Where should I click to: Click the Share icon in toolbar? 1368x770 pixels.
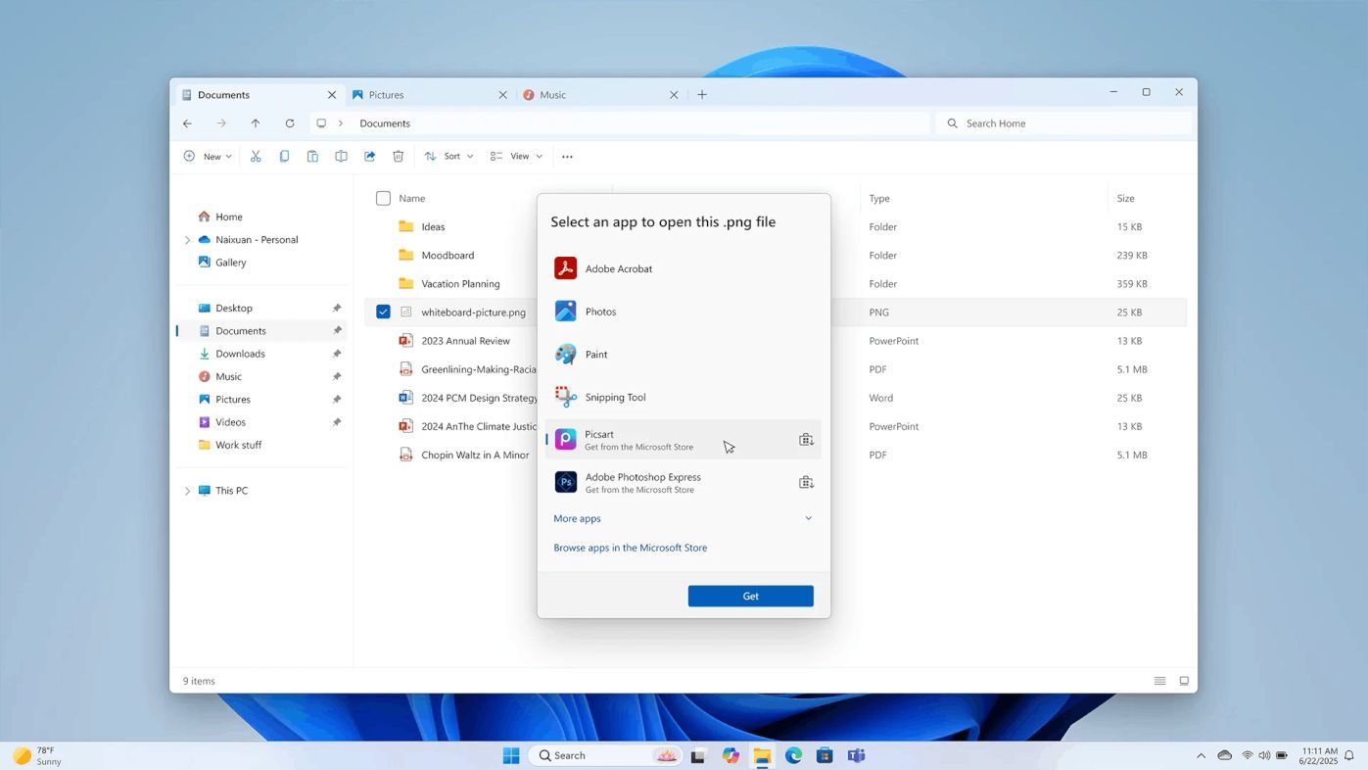[369, 156]
